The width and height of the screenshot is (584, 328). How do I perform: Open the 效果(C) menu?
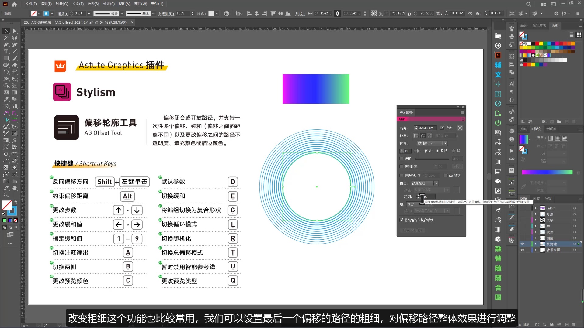tap(109, 4)
